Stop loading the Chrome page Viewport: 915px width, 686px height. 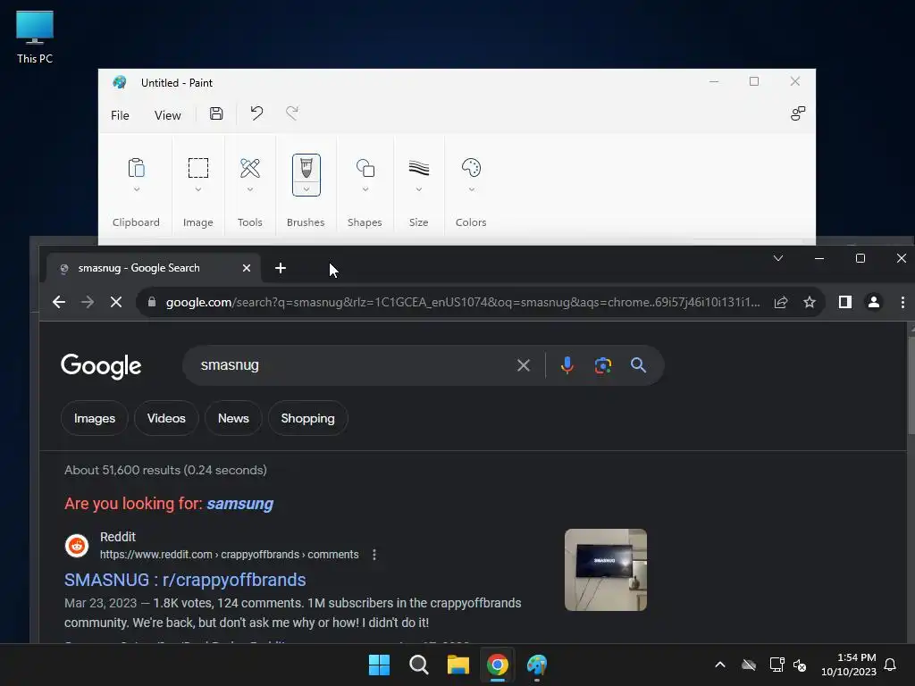(115, 302)
